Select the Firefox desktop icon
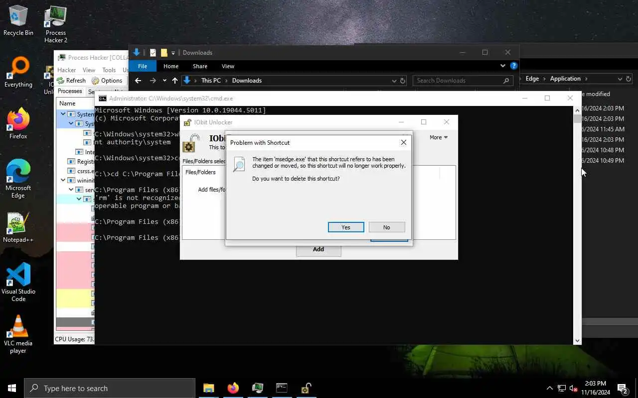Image resolution: width=638 pixels, height=398 pixels. pyautogui.click(x=18, y=123)
